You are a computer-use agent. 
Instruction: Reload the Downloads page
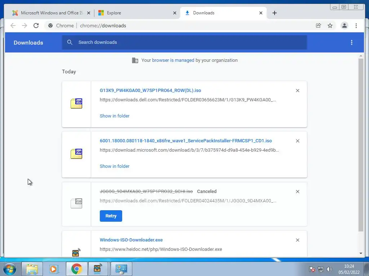coord(36,26)
